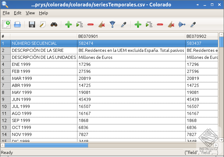Click the first green plus add icon
Screen dimensions: 224x157
(x=69, y=24)
